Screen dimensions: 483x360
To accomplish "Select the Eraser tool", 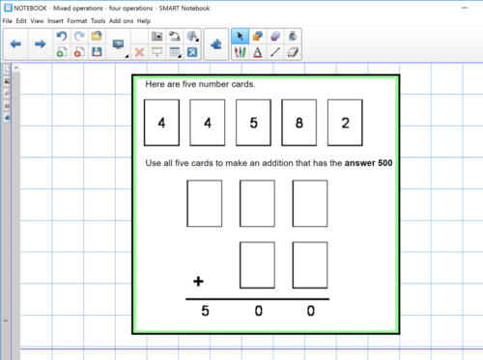I will pyautogui.click(x=293, y=52).
